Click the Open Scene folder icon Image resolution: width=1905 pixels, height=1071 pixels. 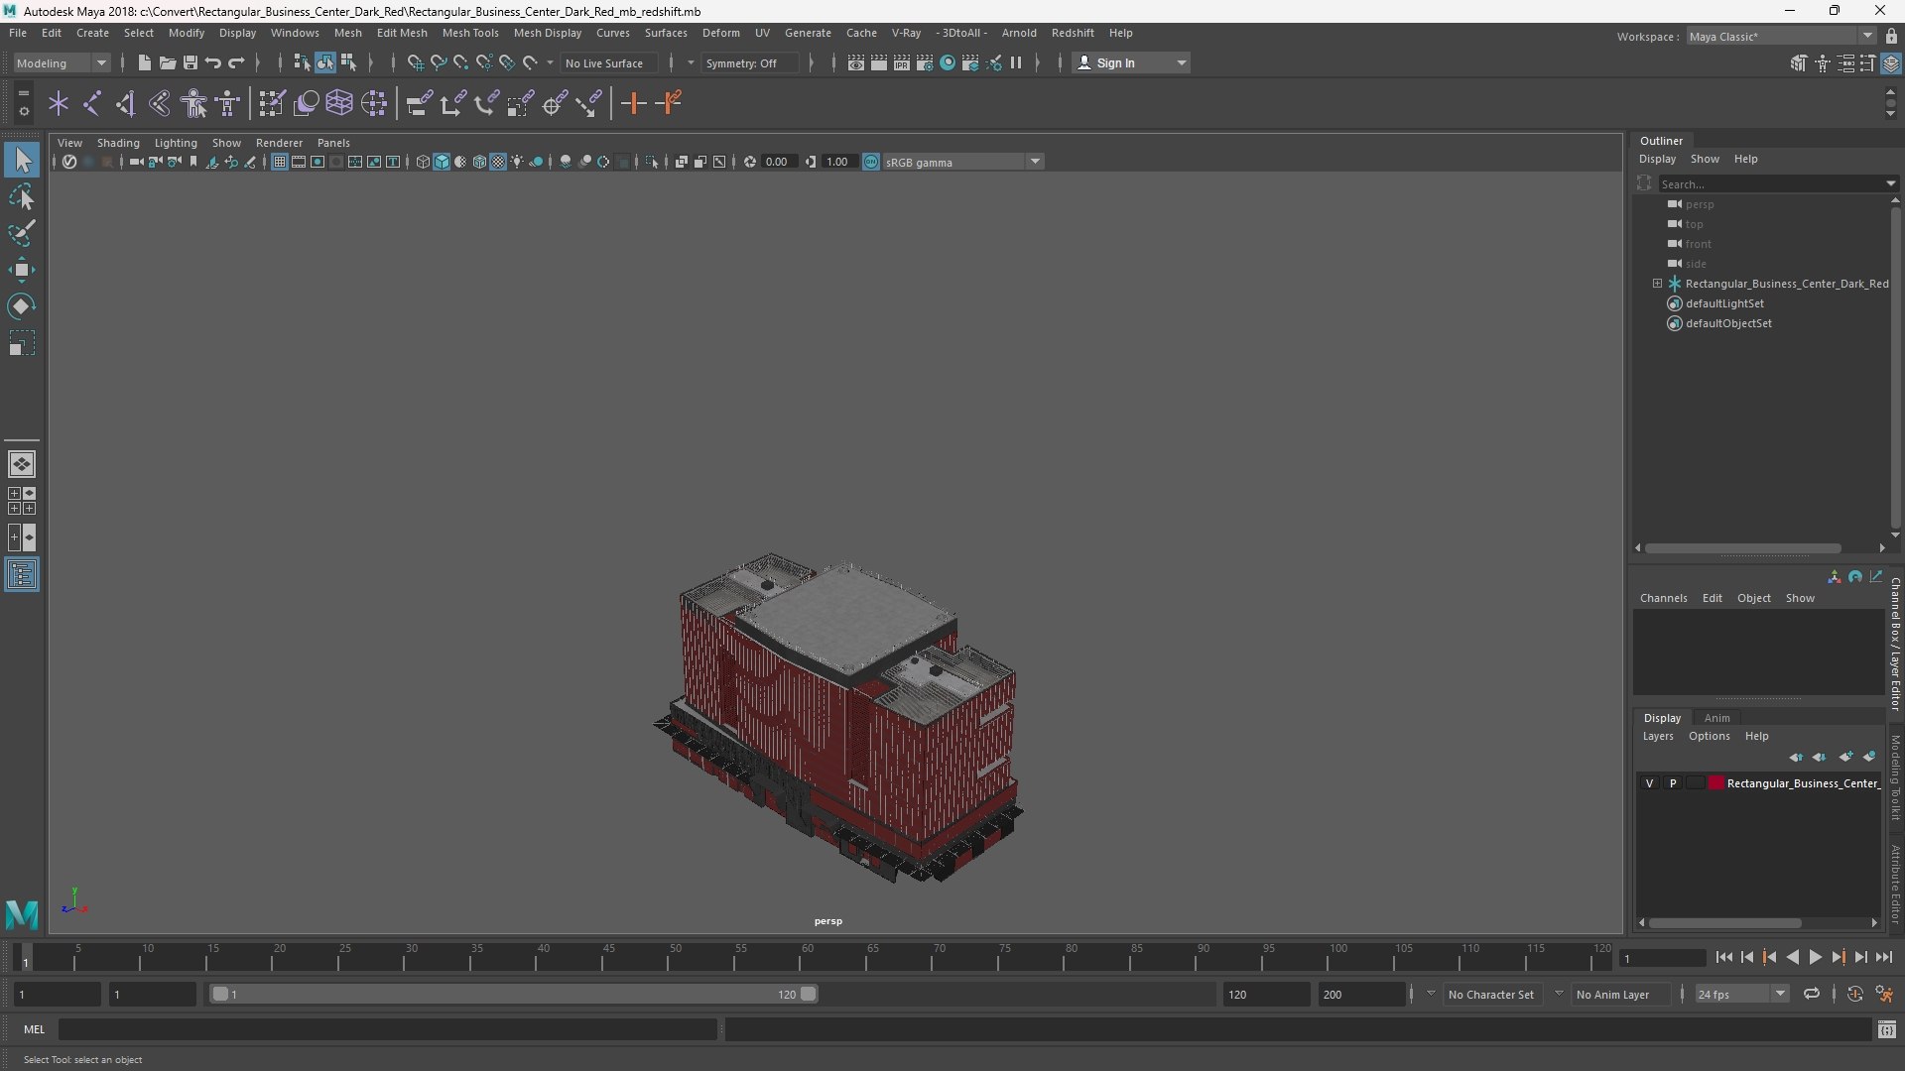click(x=167, y=62)
